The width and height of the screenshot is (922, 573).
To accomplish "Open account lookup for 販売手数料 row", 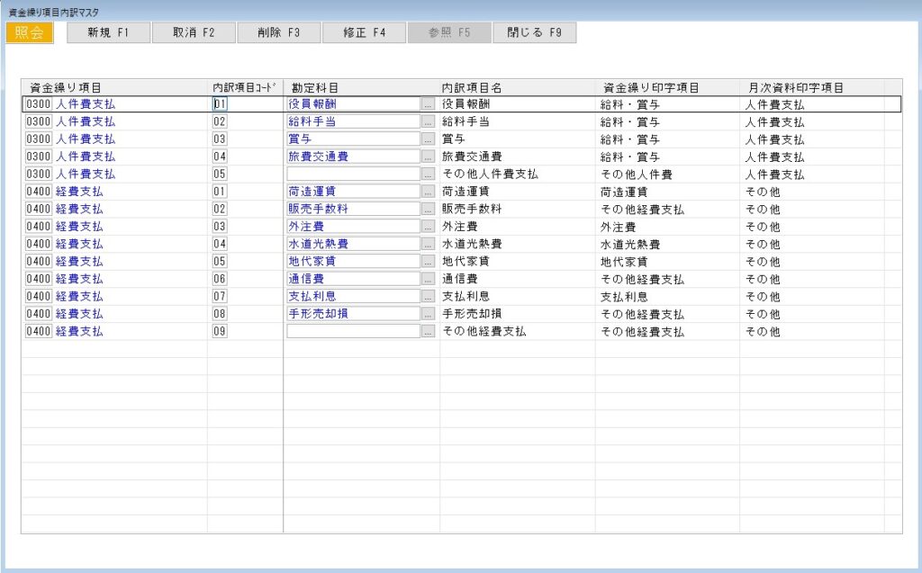I will (x=428, y=209).
